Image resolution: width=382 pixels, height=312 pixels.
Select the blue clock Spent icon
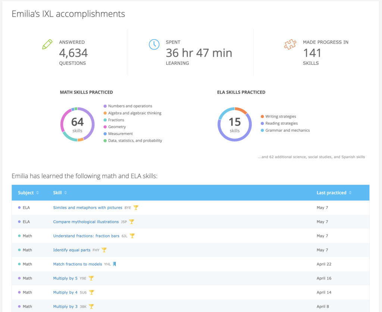pyautogui.click(x=154, y=44)
